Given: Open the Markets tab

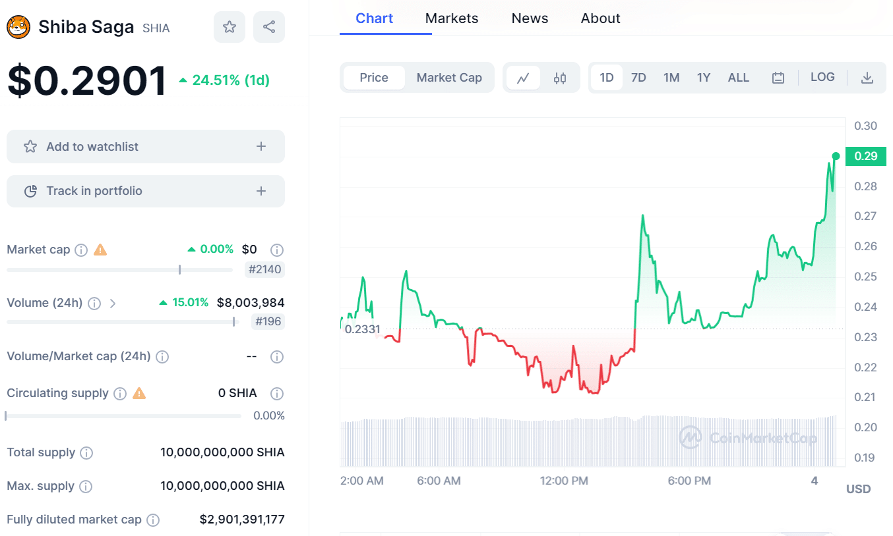Looking at the screenshot, I should [452, 18].
